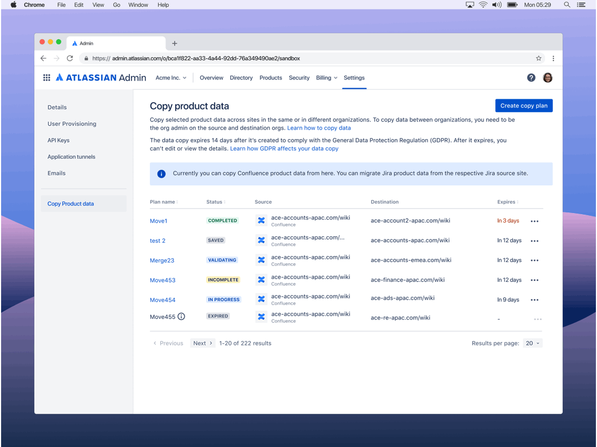Open Notification Center list icon
The image size is (597, 447).
(x=581, y=4)
